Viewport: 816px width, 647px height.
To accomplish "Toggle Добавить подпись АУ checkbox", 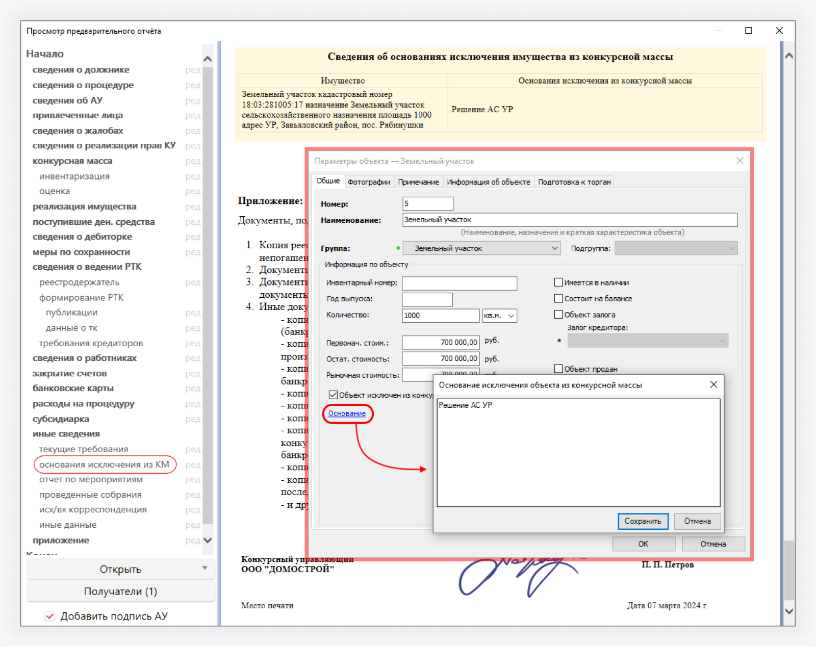I will click(50, 616).
